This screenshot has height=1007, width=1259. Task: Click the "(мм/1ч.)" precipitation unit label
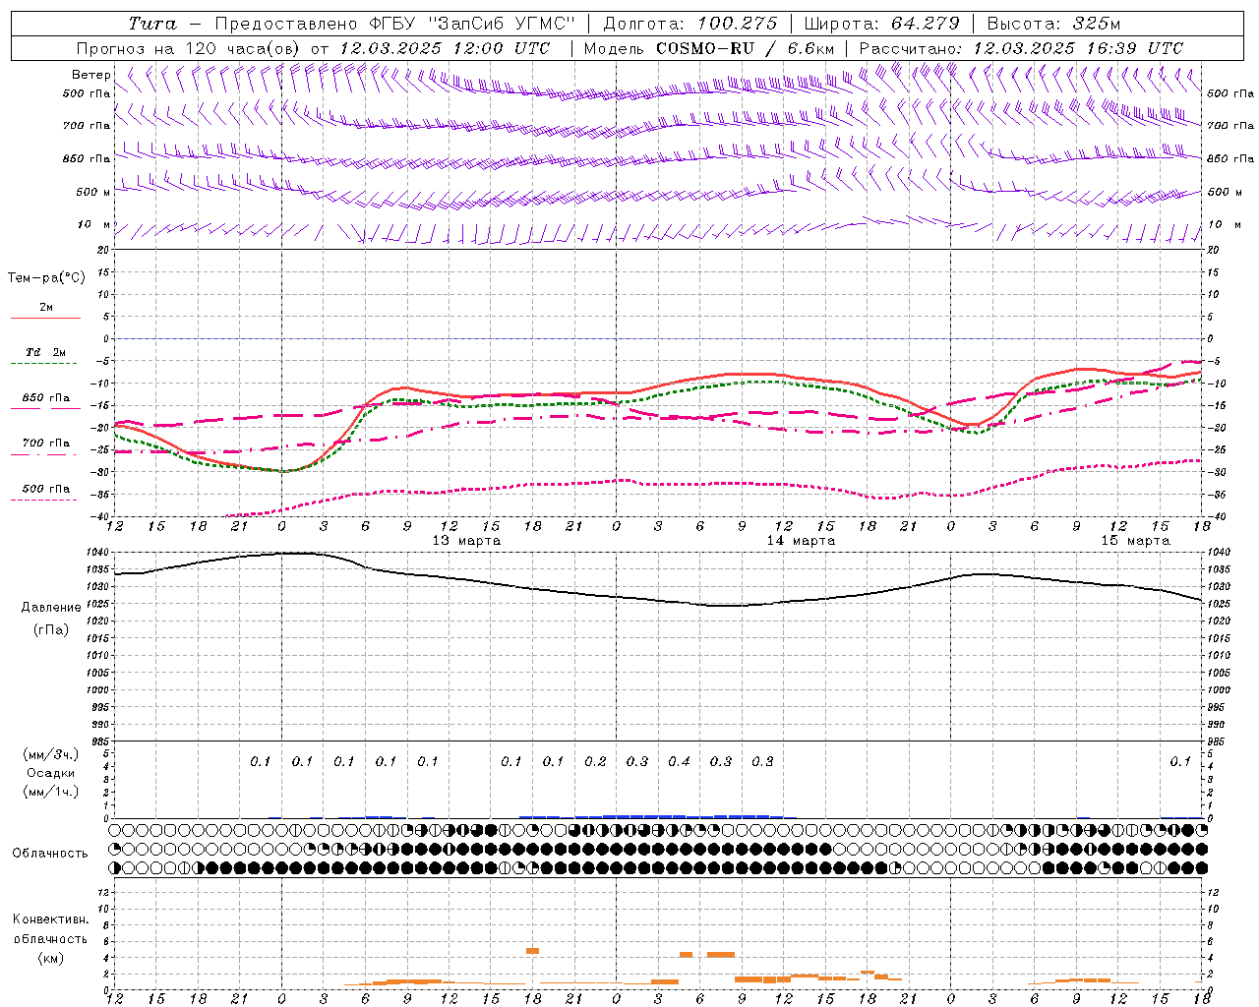click(x=51, y=792)
